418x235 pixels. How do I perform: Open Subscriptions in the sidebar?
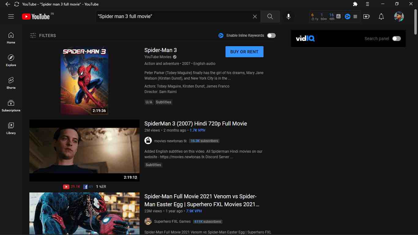[x=11, y=106]
